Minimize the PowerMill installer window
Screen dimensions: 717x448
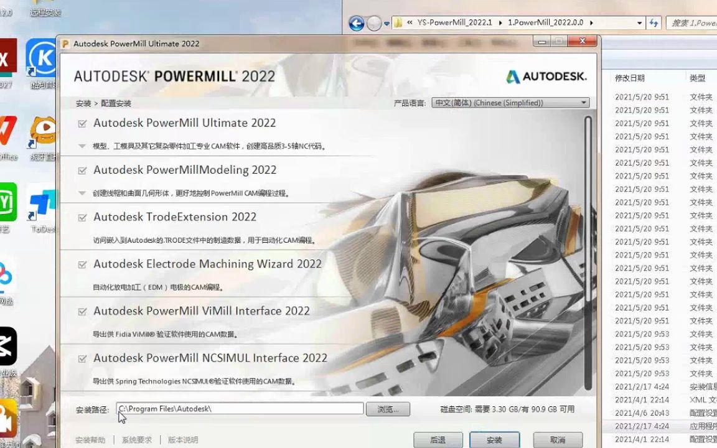[542, 42]
